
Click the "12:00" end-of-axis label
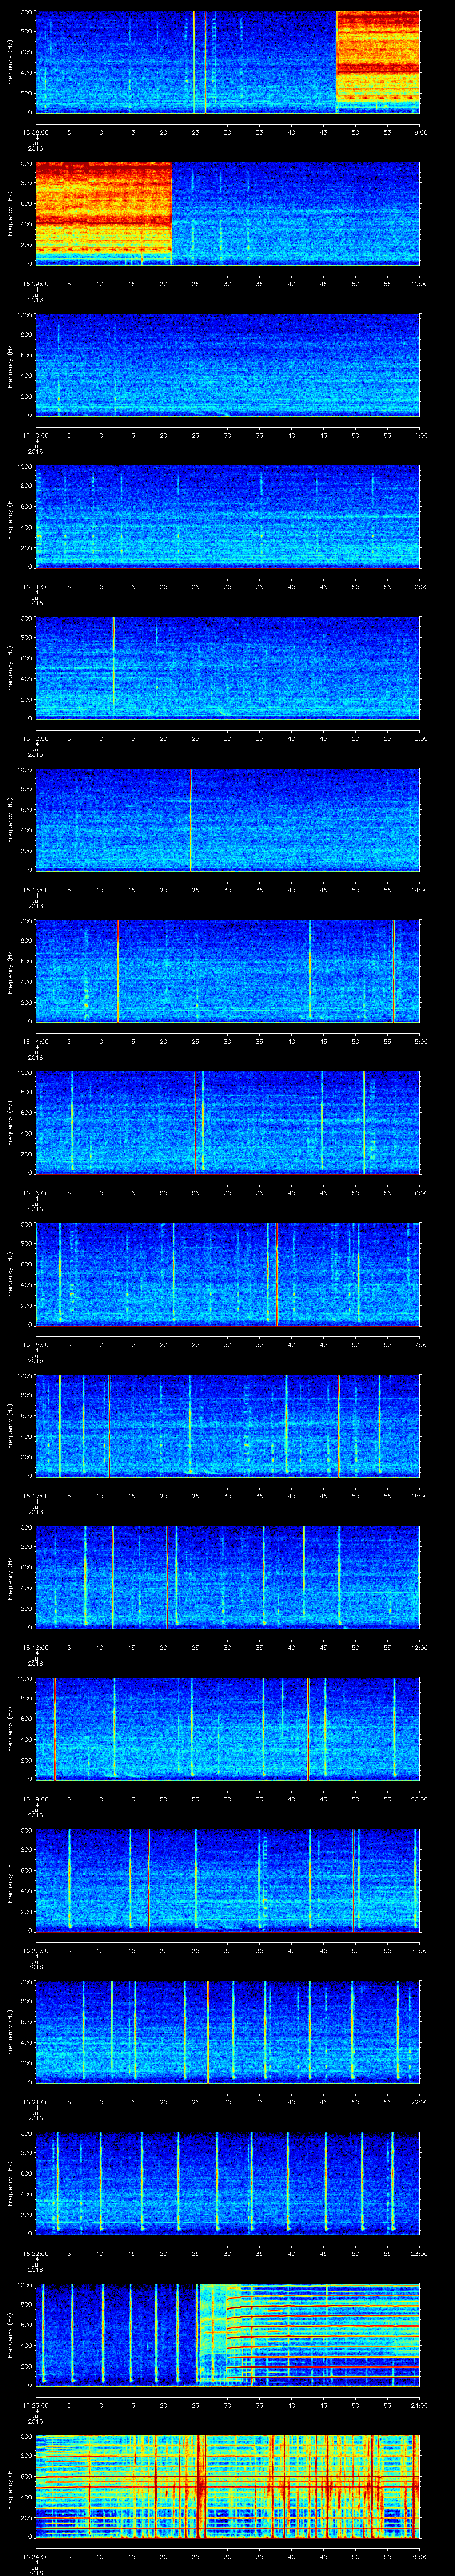419,586
